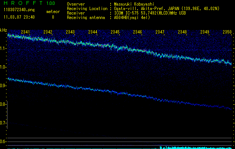Click the 1.0 kHz axis label

click(3, 67)
